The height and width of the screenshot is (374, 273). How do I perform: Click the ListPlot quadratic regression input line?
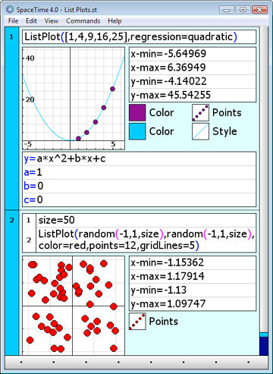click(x=140, y=36)
